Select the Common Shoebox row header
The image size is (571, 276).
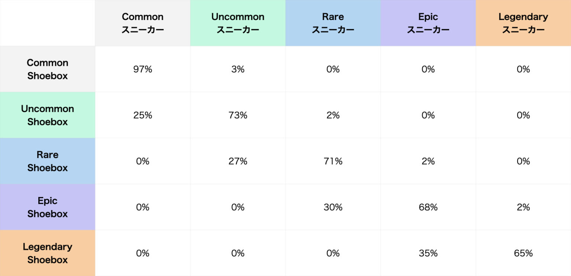(x=48, y=69)
